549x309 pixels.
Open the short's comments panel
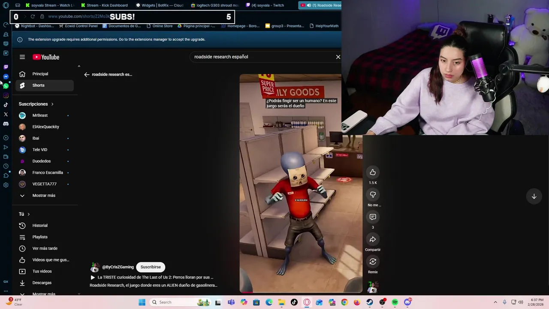[x=373, y=217]
